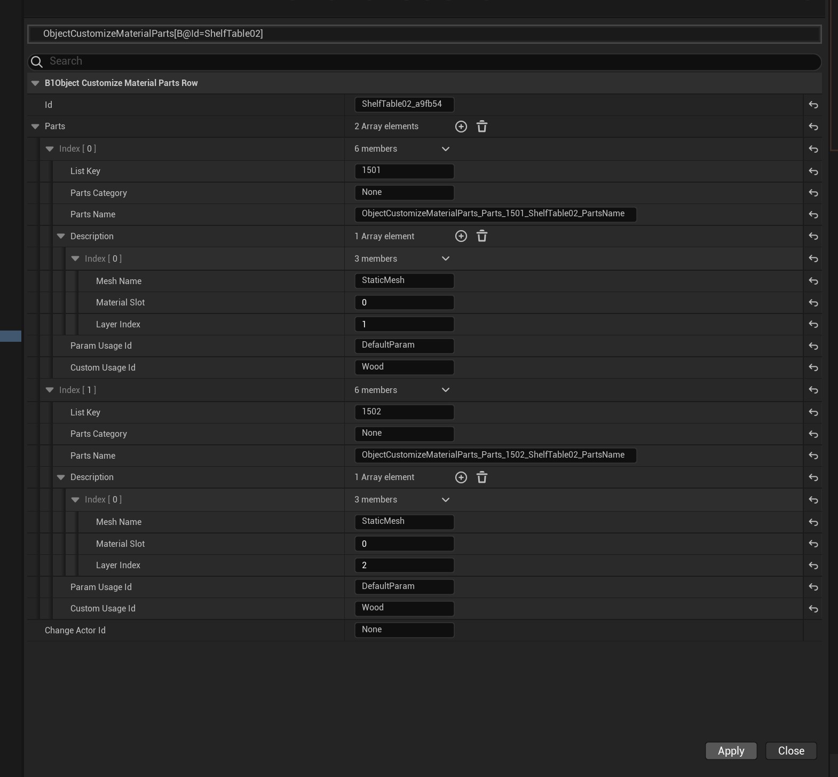Reset Parts Name 1502 row to default

click(x=813, y=456)
